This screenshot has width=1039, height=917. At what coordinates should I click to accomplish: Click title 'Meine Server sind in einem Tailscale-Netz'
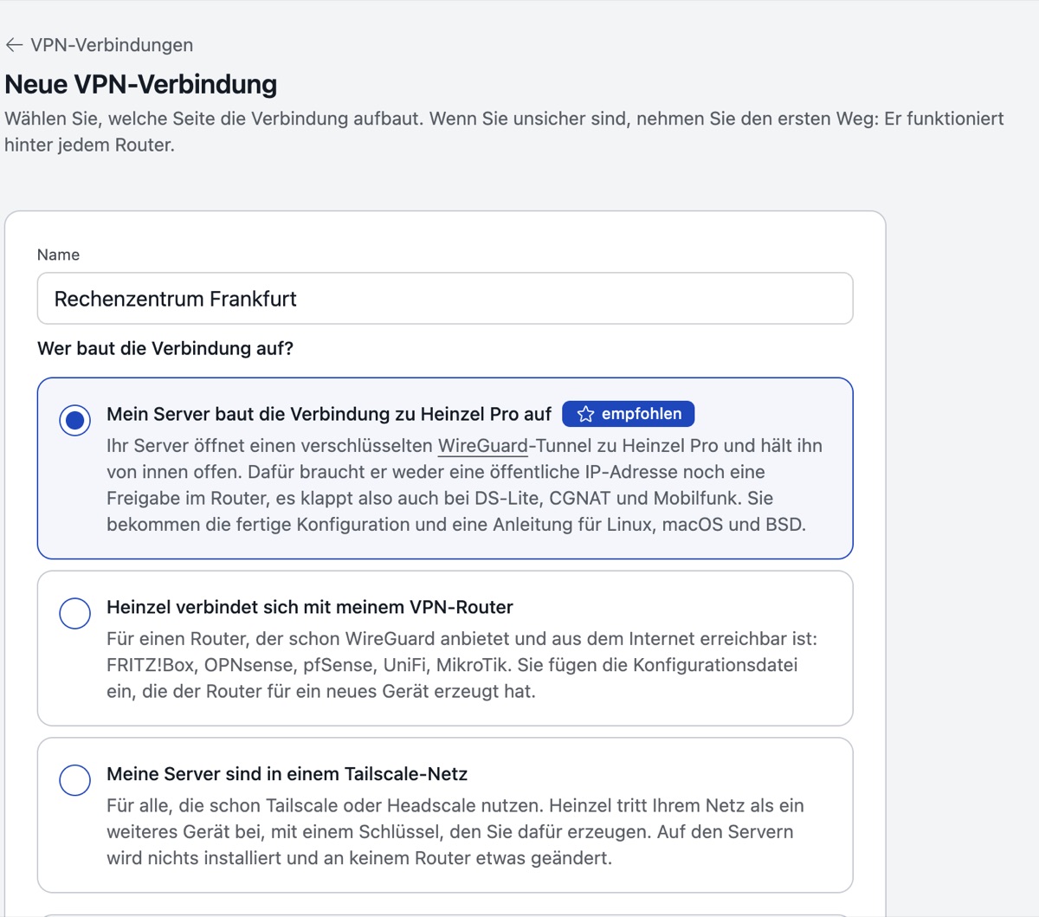[x=287, y=774]
